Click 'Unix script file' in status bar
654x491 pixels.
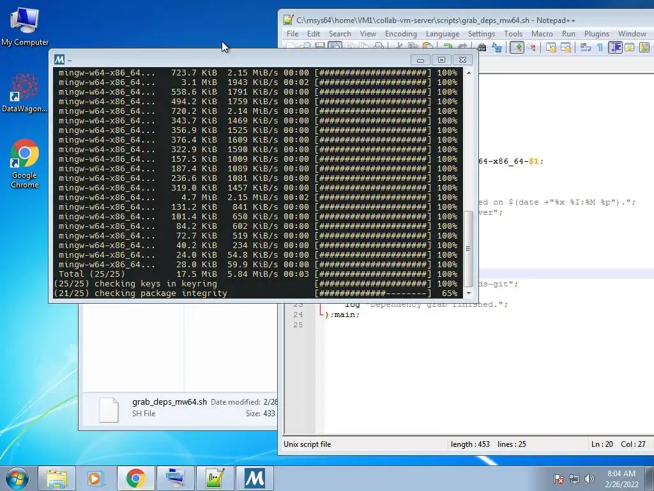[307, 444]
